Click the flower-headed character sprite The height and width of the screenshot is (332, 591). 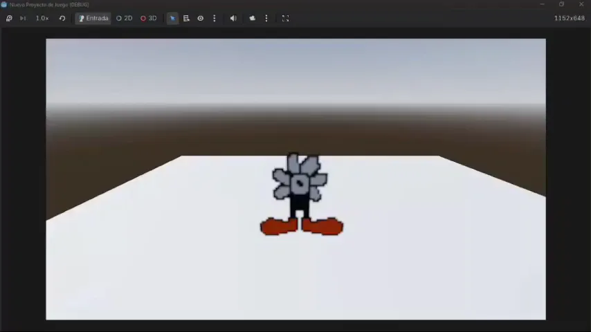[x=301, y=194]
